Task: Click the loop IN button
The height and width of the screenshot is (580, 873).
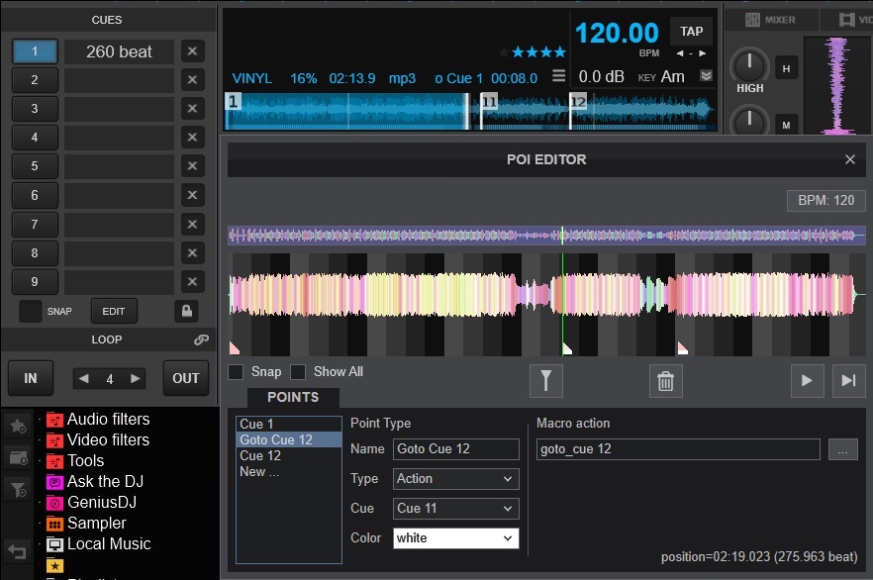Action: (31, 378)
